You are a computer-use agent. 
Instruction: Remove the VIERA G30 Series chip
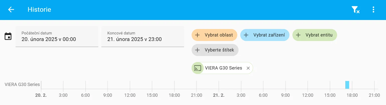(x=248, y=68)
